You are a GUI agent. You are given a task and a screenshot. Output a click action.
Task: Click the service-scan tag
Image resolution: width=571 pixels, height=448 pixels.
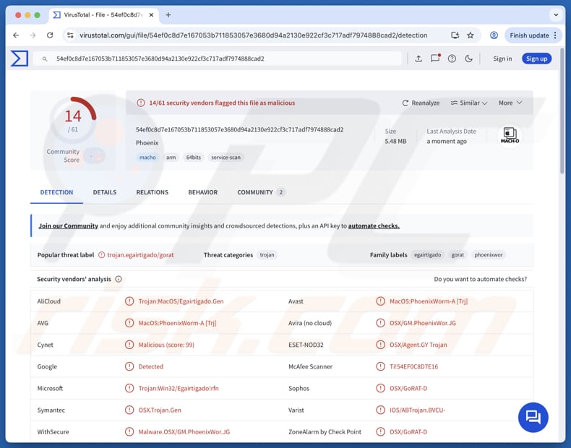[226, 158]
